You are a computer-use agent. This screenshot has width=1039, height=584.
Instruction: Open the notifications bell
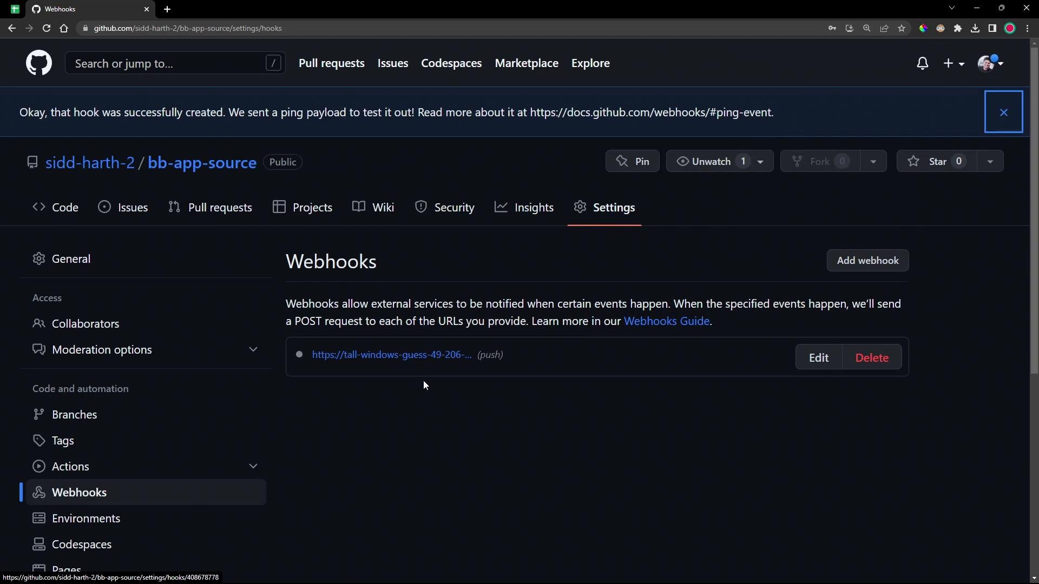click(x=923, y=63)
